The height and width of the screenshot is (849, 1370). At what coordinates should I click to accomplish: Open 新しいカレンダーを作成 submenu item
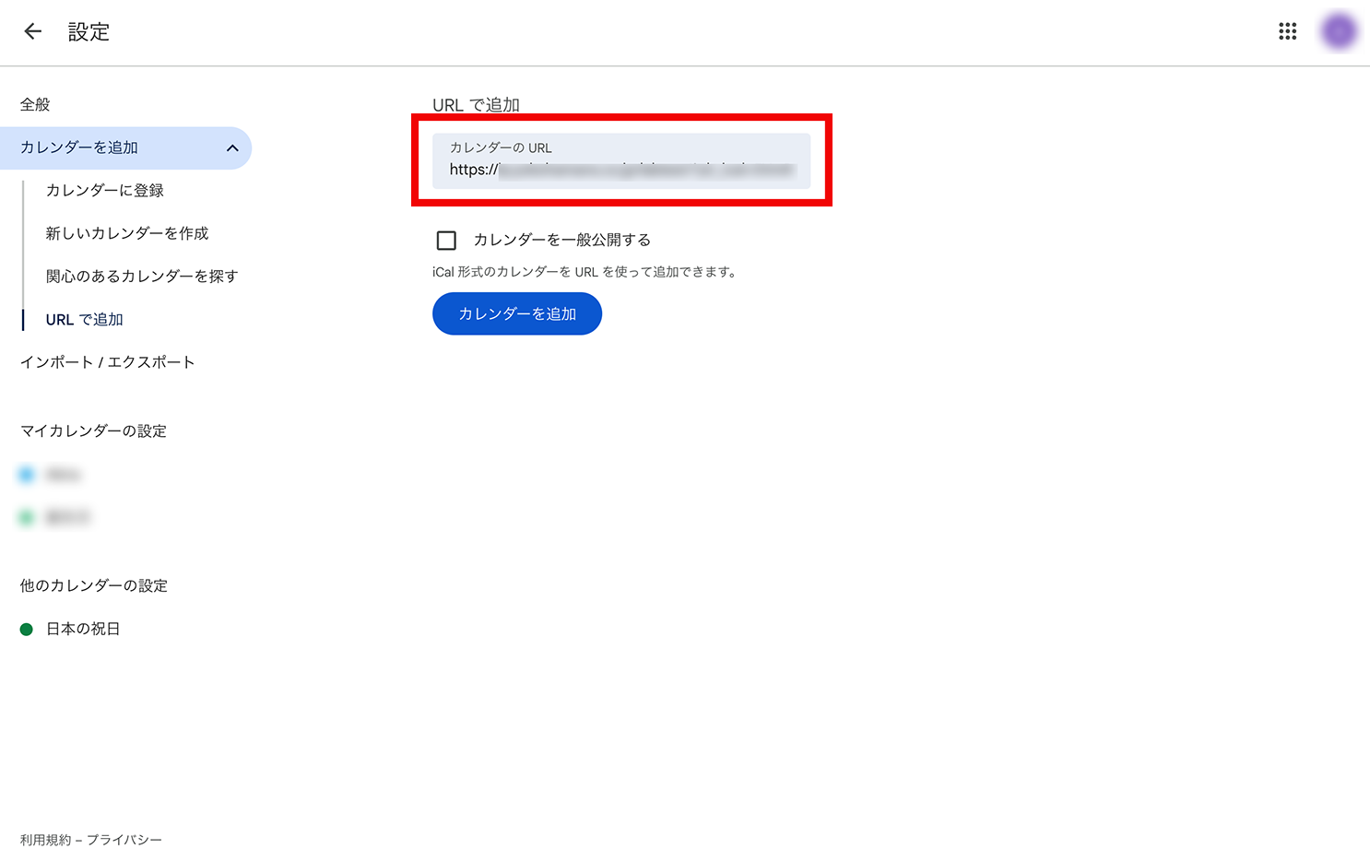coord(127,233)
